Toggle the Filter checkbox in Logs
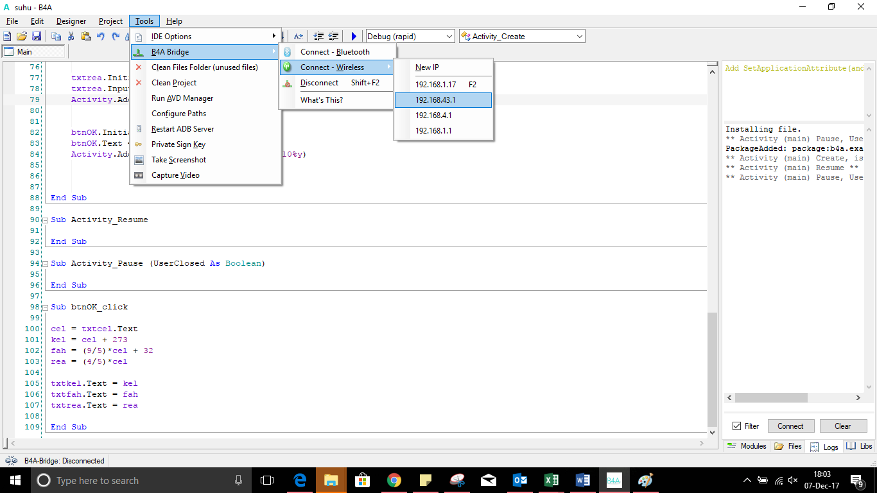Viewport: 877px width, 493px height. pos(736,426)
